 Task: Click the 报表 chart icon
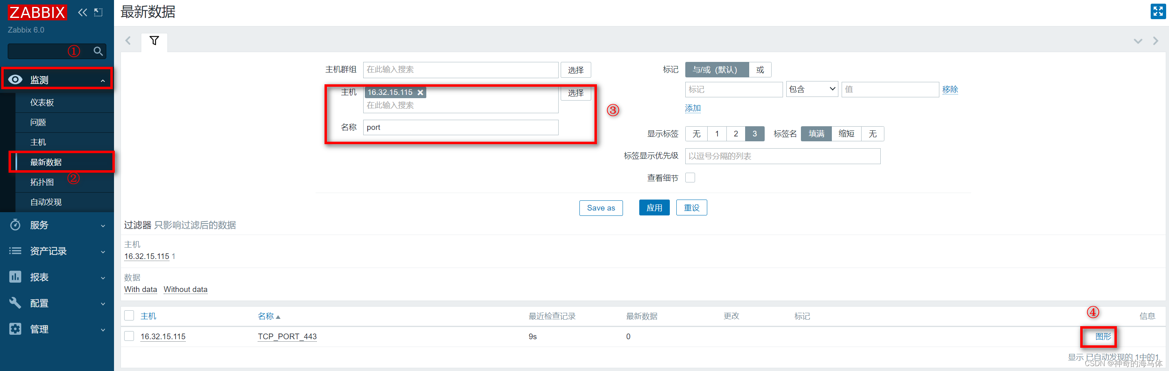pos(15,277)
